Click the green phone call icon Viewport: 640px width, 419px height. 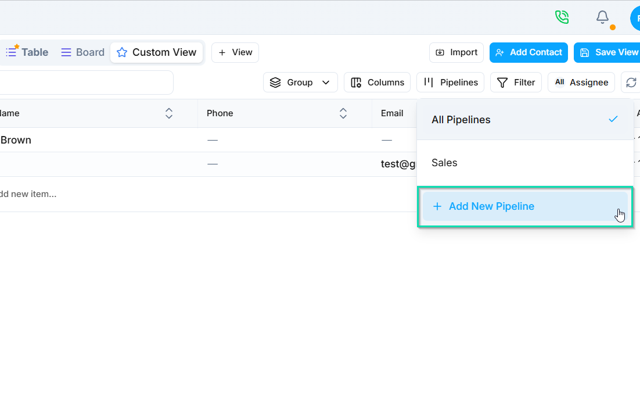tap(562, 17)
